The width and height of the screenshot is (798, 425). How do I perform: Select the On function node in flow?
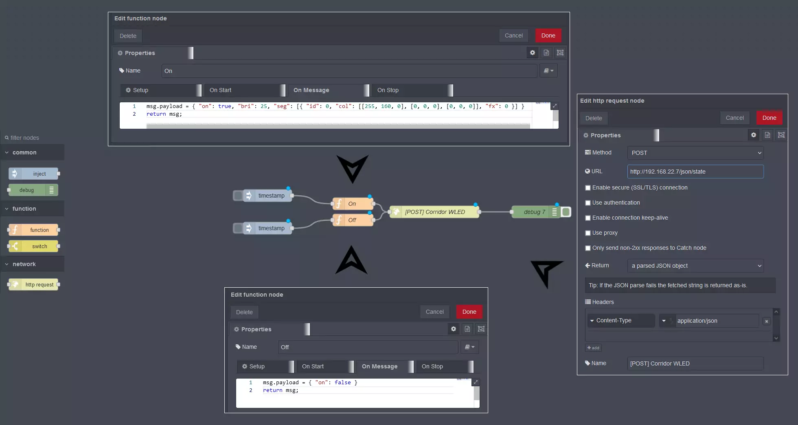tap(353, 204)
